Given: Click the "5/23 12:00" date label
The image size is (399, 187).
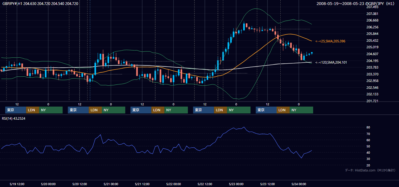Looking at the screenshot, I should [x=268, y=184].
